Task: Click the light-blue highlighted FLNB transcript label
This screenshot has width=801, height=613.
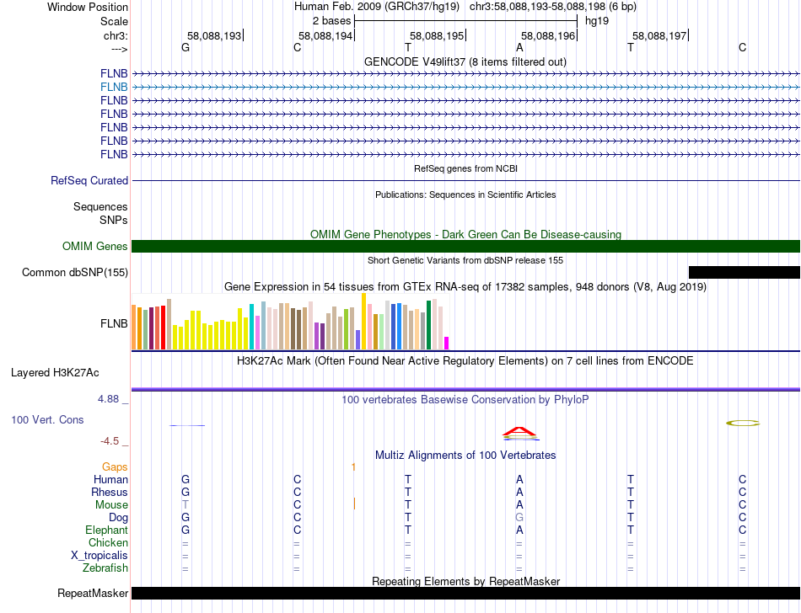Action: [x=114, y=88]
